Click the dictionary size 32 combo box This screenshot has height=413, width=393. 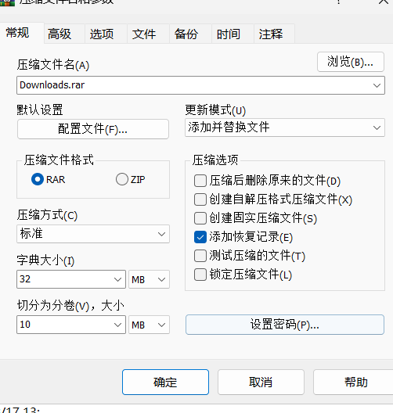coord(71,279)
